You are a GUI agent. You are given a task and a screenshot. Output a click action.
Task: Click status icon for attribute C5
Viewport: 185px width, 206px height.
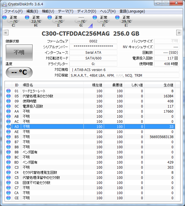pyautogui.click(x=8, y=177)
